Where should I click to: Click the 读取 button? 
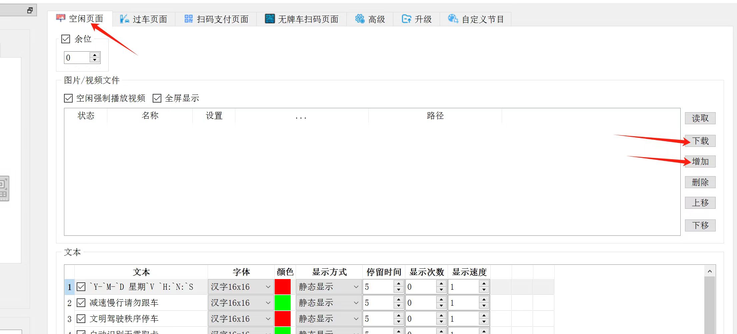[700, 118]
